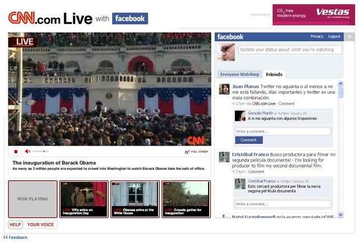Click the inauguration of Barack Obama title
The image size is (359, 242).
pyautogui.click(x=54, y=163)
